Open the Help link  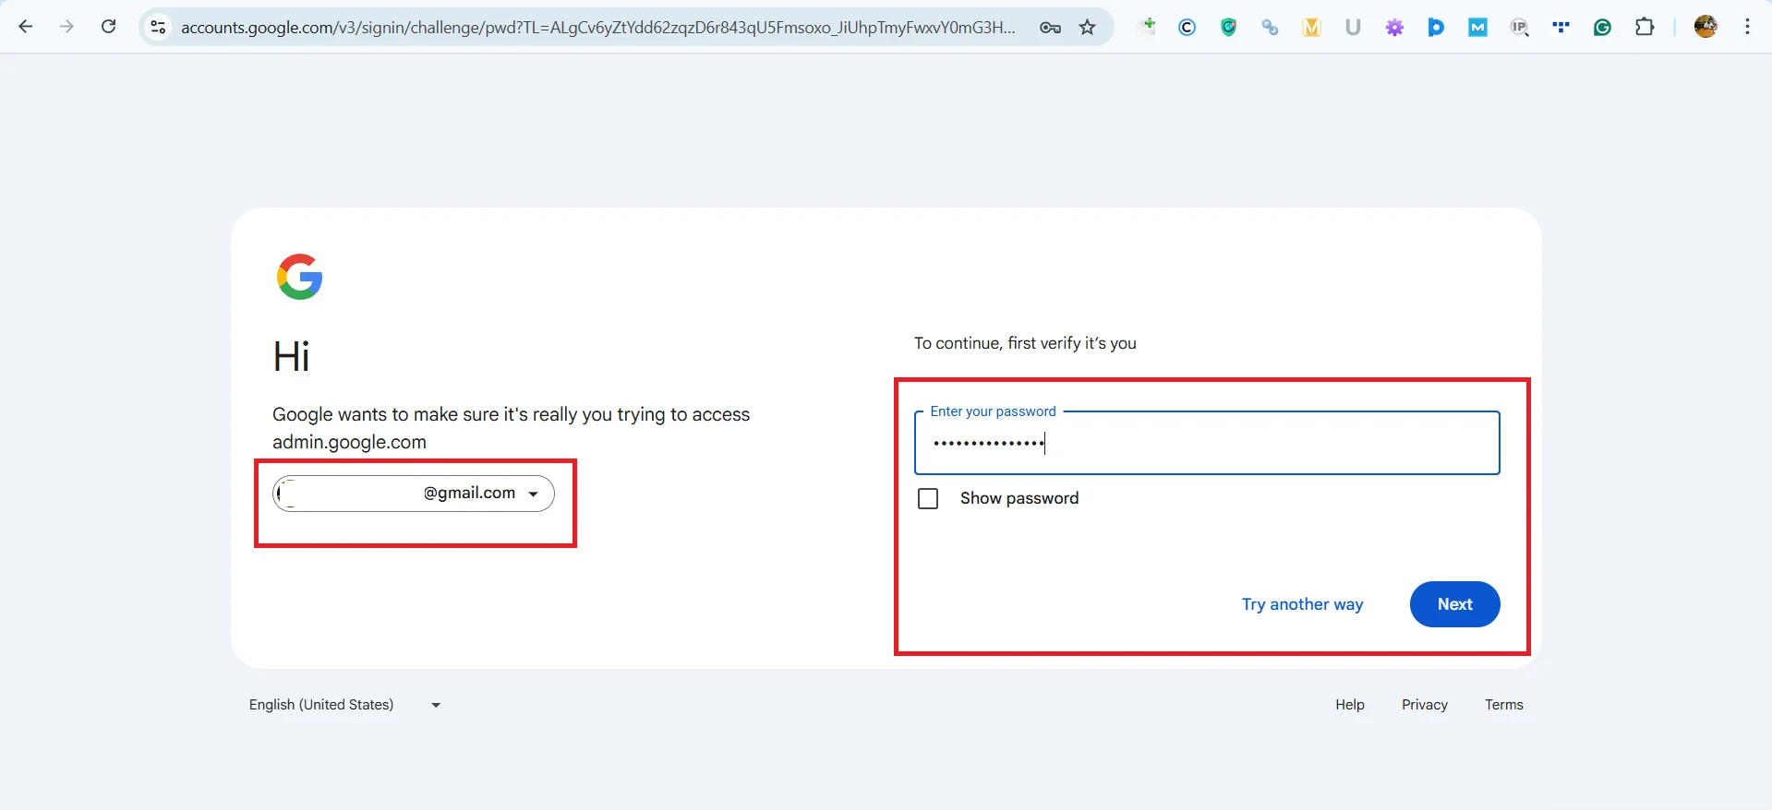coord(1349,705)
